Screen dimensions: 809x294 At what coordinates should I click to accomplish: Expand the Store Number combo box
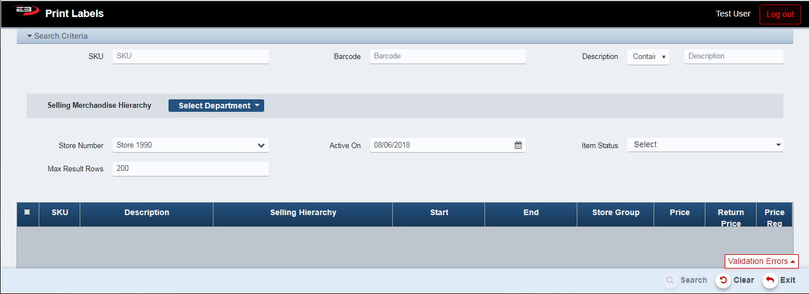261,145
